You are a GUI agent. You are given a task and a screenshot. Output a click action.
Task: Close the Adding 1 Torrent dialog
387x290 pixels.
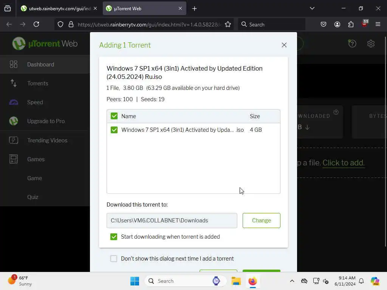click(x=284, y=45)
